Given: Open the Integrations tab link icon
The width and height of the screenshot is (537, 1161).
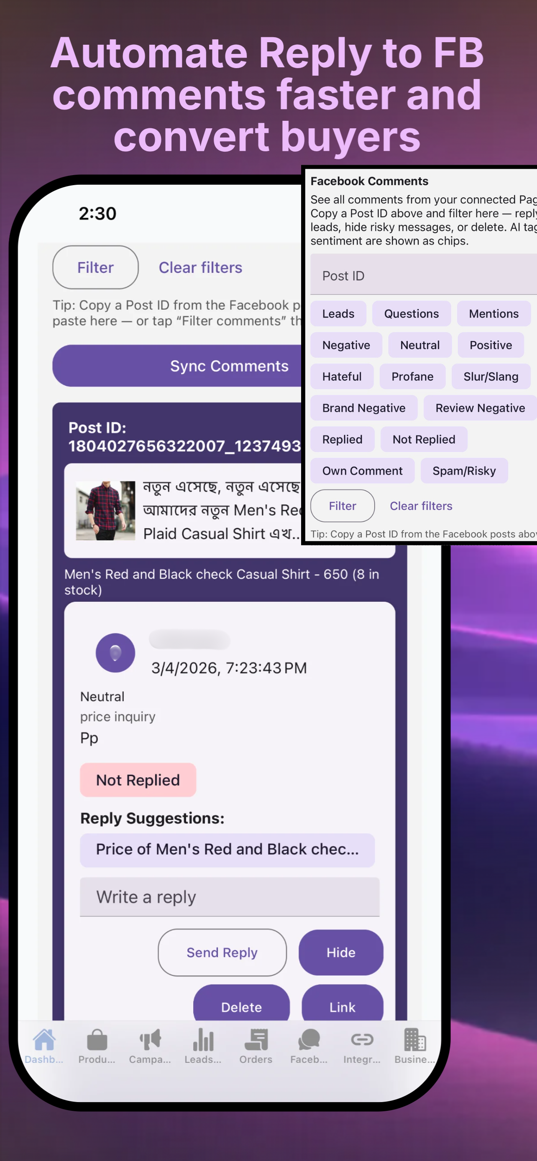Looking at the screenshot, I should coord(362,1040).
